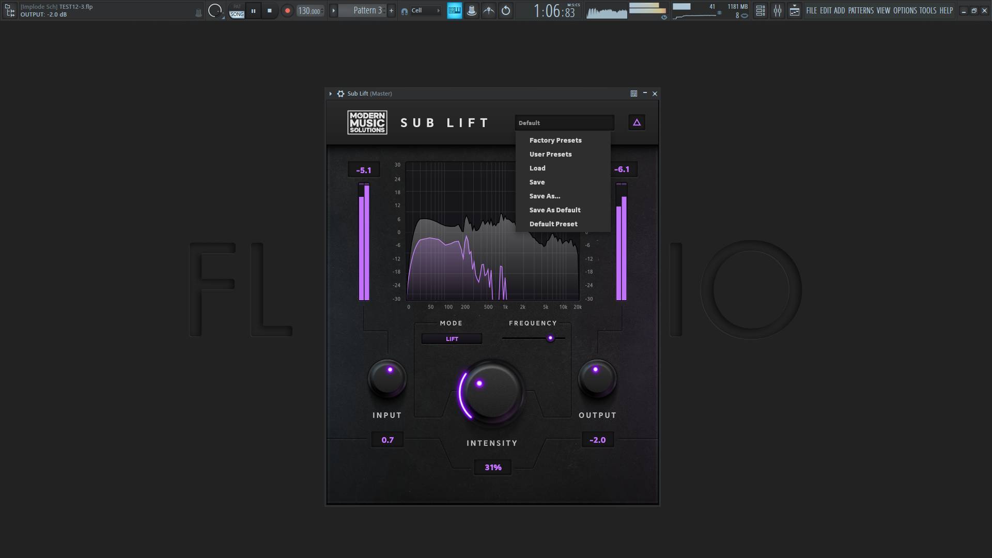The width and height of the screenshot is (992, 558).
Task: Open Factory Presets submenu
Action: [x=563, y=140]
